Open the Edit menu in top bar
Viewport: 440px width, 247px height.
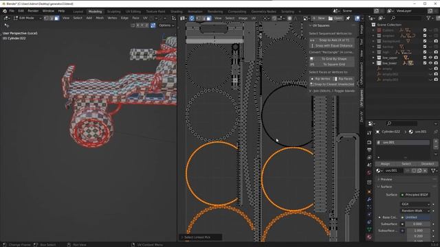21,11
